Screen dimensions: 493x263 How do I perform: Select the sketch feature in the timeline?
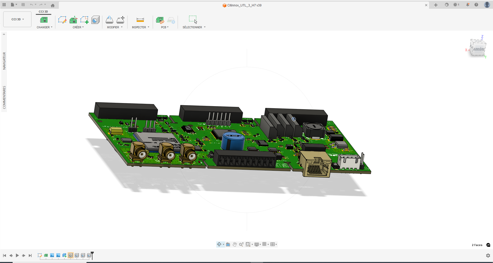click(40, 255)
